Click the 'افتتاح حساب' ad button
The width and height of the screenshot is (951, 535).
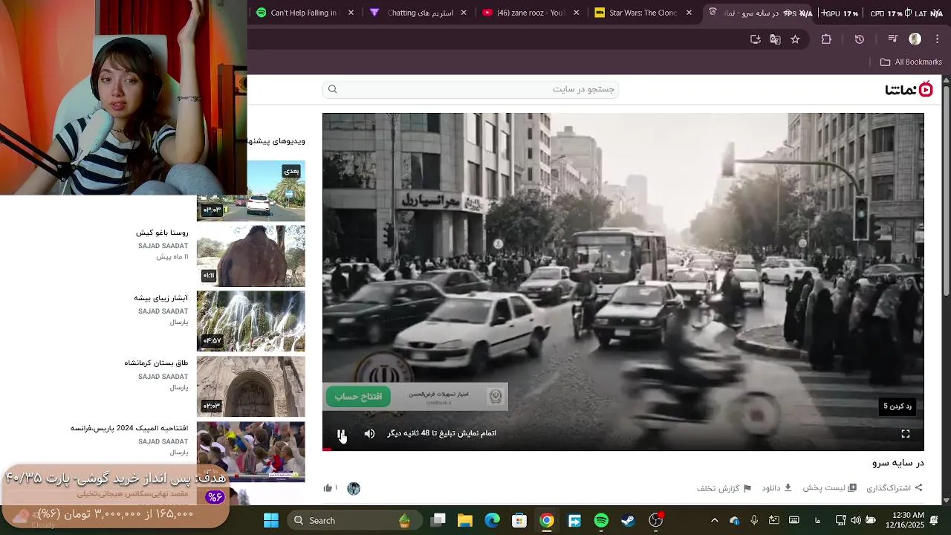pyautogui.click(x=358, y=397)
